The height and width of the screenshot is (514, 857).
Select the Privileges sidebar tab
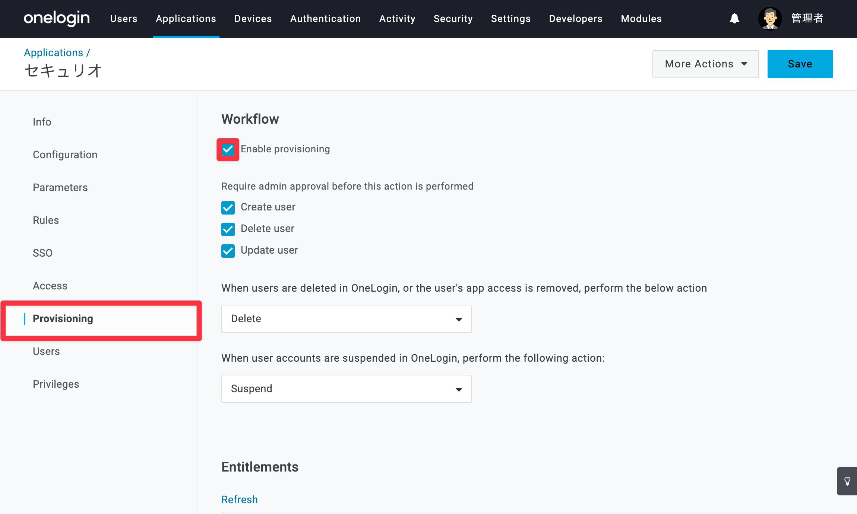point(56,384)
